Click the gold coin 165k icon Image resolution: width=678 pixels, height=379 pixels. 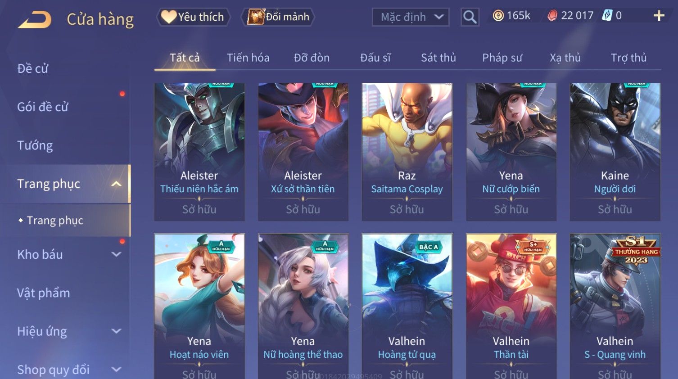pyautogui.click(x=498, y=16)
